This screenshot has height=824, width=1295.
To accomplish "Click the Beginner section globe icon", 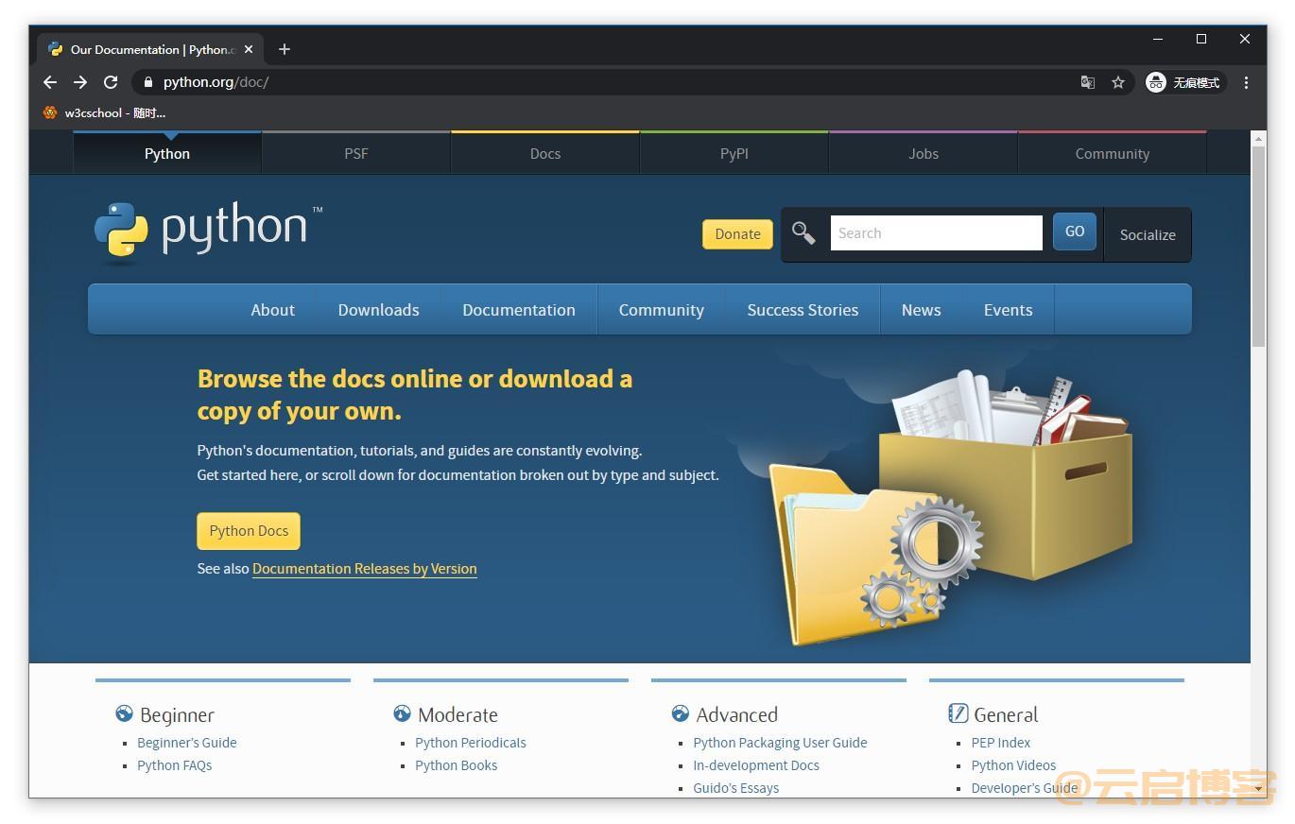I will 124,713.
